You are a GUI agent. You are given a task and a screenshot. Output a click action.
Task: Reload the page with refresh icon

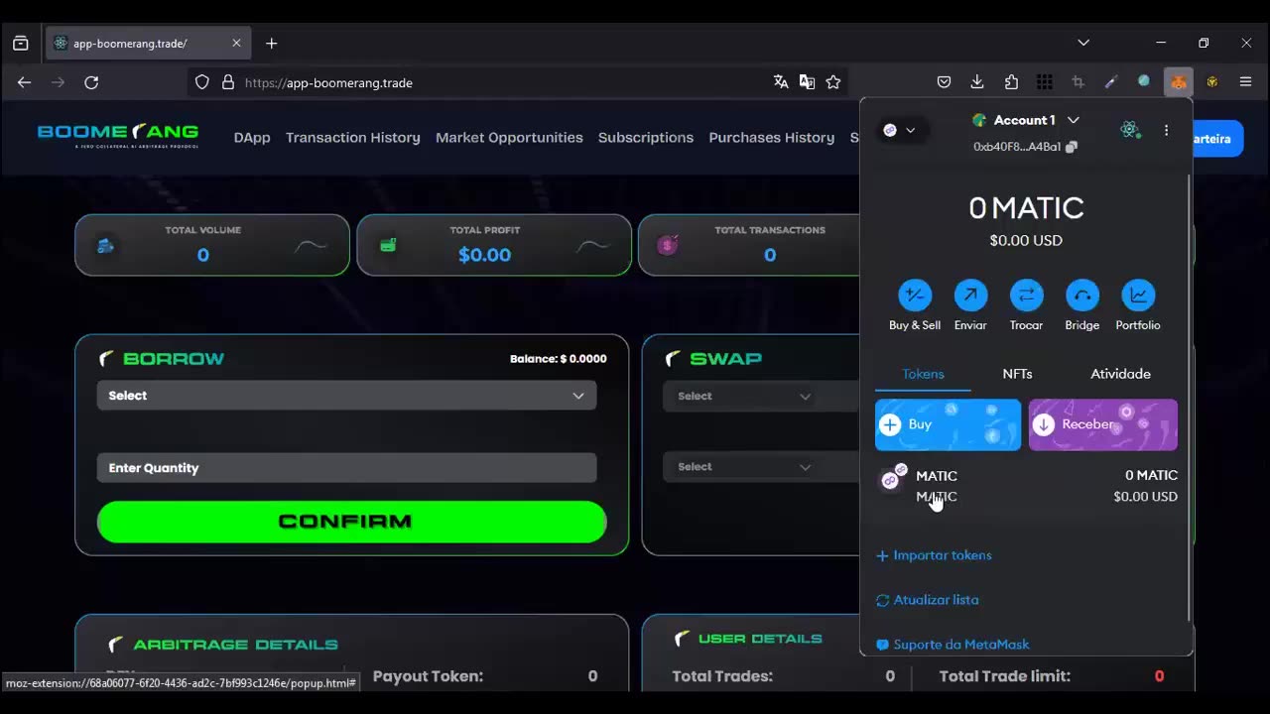pos(91,82)
